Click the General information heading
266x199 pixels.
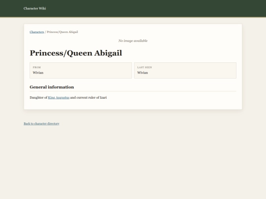tap(52, 87)
